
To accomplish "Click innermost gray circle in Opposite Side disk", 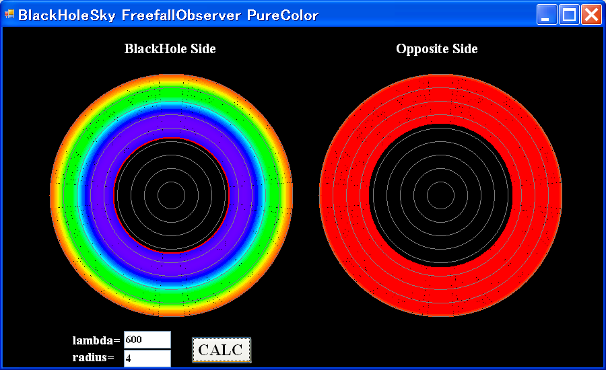I will pos(441,182).
